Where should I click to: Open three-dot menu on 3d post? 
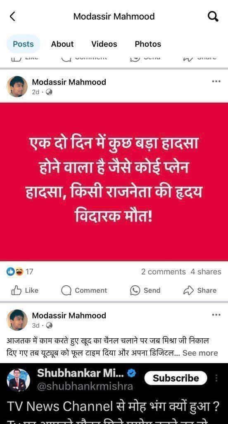point(216,315)
